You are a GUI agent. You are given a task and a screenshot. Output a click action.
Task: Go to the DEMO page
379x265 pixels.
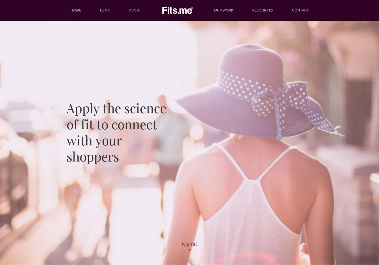tap(105, 10)
